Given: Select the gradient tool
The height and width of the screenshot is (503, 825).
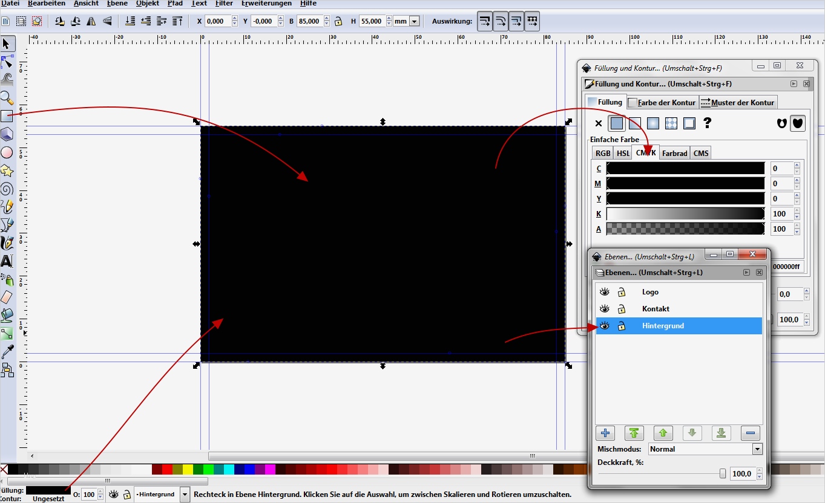Looking at the screenshot, I should coord(7,333).
